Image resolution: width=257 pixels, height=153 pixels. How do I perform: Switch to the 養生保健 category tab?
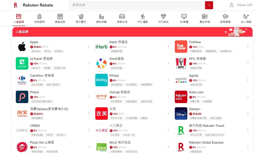[205, 18]
